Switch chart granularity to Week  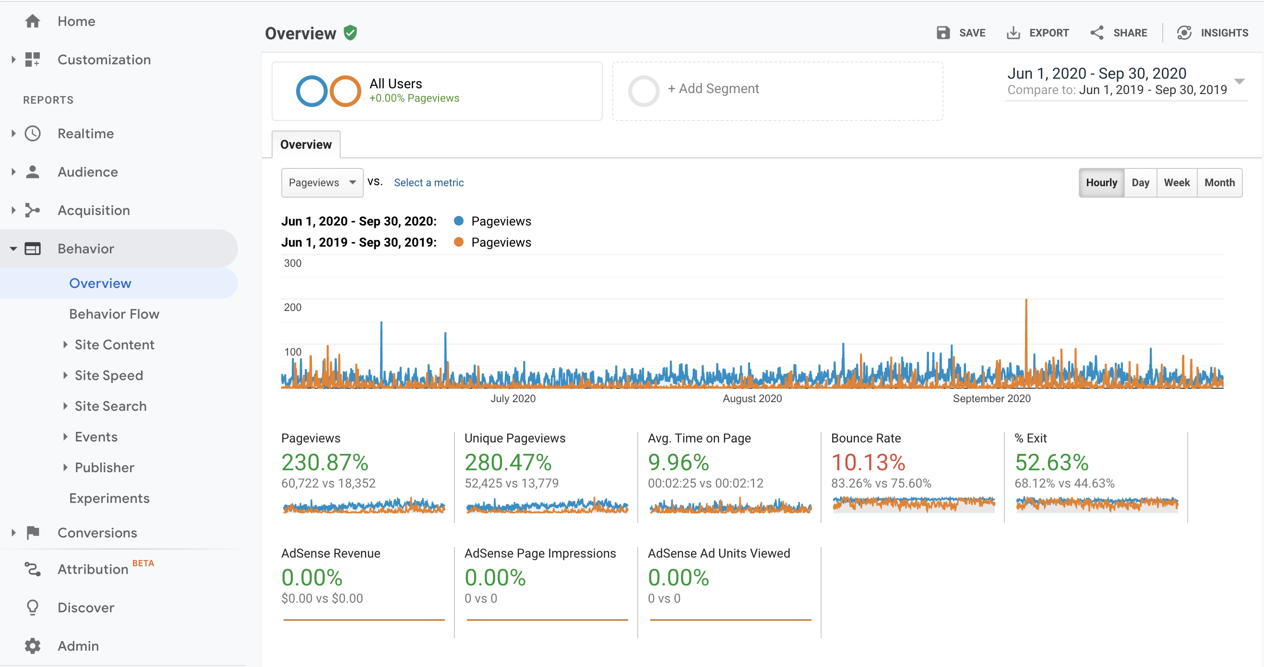[x=1177, y=182]
